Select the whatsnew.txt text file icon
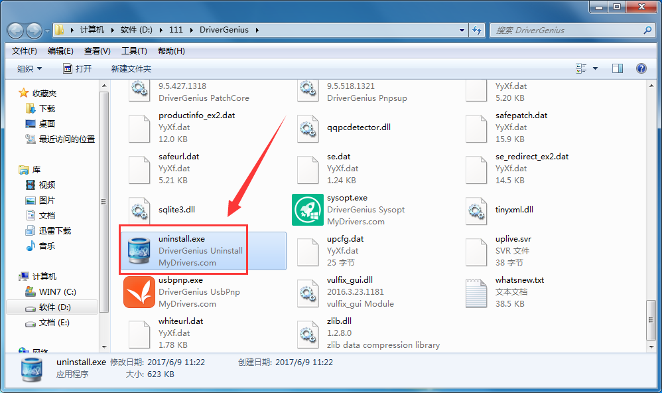Screen dimensions: 662x393 click(x=476, y=292)
